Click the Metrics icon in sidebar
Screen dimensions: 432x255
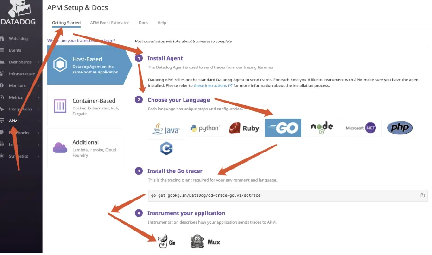2,97
